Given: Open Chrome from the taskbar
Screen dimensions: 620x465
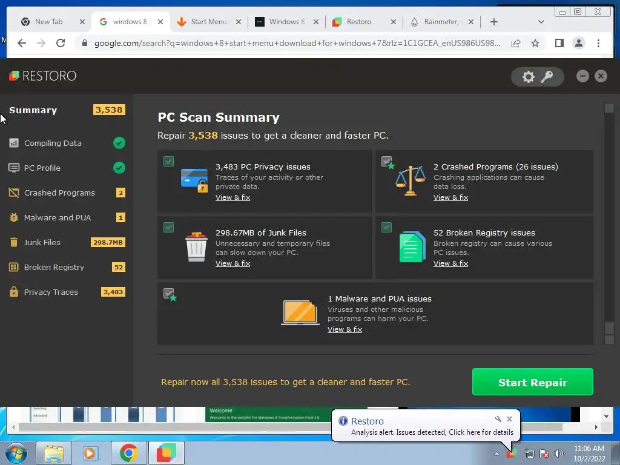Looking at the screenshot, I should click(x=128, y=453).
